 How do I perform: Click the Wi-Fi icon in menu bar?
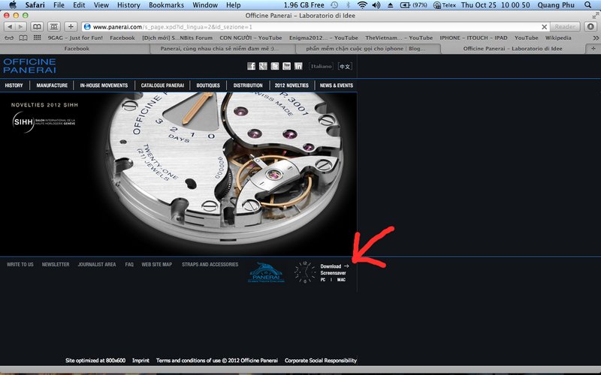[x=362, y=5]
